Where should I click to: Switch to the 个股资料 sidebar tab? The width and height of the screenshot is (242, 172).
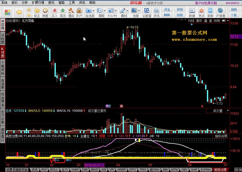tap(3, 68)
